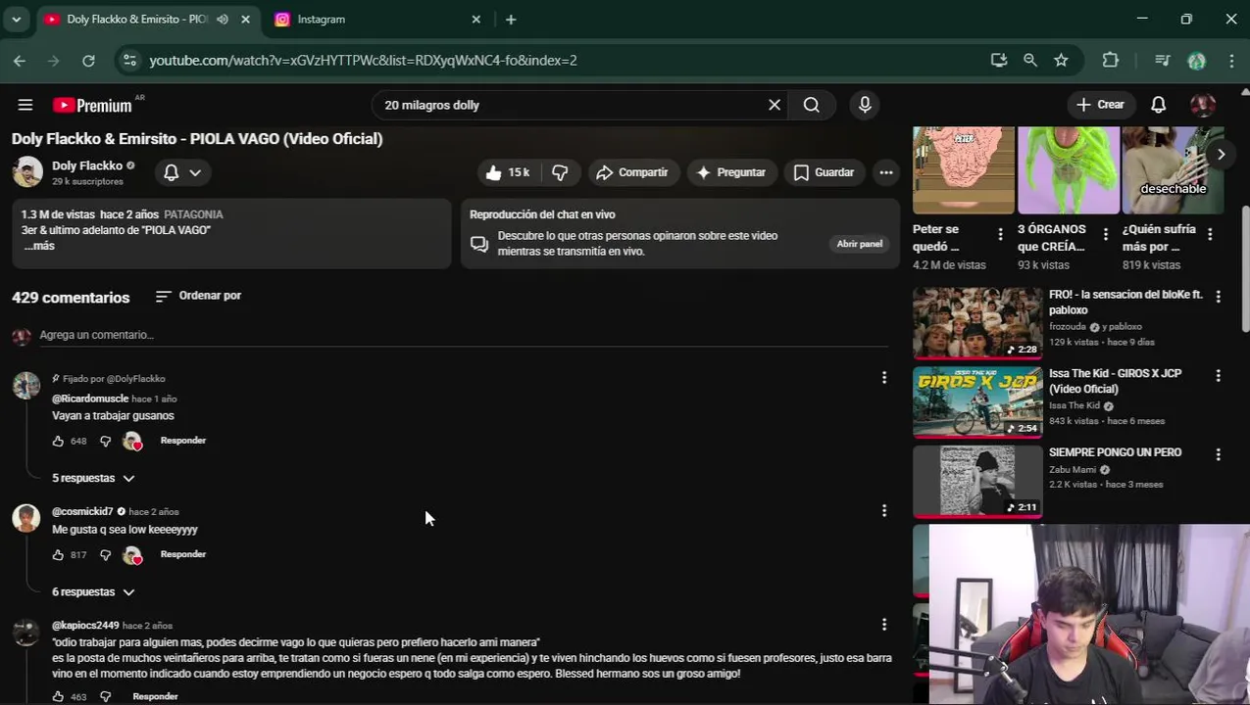
Task: Open YouTube notifications bell
Action: click(1158, 105)
